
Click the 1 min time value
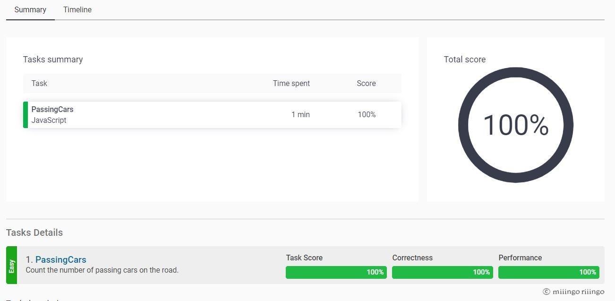(x=300, y=114)
